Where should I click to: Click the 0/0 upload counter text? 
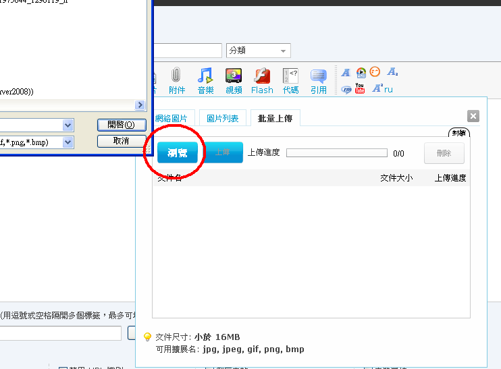tap(398, 154)
